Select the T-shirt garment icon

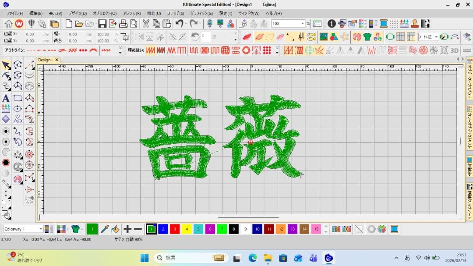[367, 38]
